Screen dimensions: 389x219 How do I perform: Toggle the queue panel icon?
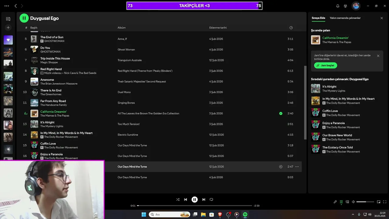[341, 202]
